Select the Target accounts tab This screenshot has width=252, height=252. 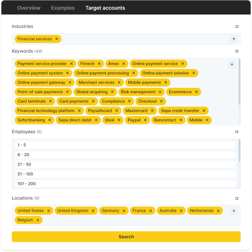pyautogui.click(x=105, y=8)
